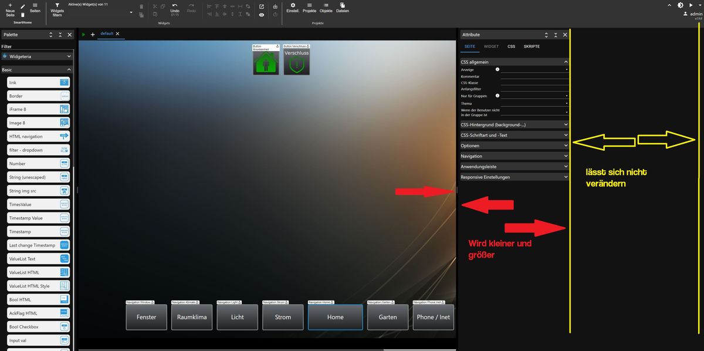This screenshot has width=704, height=351.
Task: Expand the Optionen section
Action: tap(515, 146)
